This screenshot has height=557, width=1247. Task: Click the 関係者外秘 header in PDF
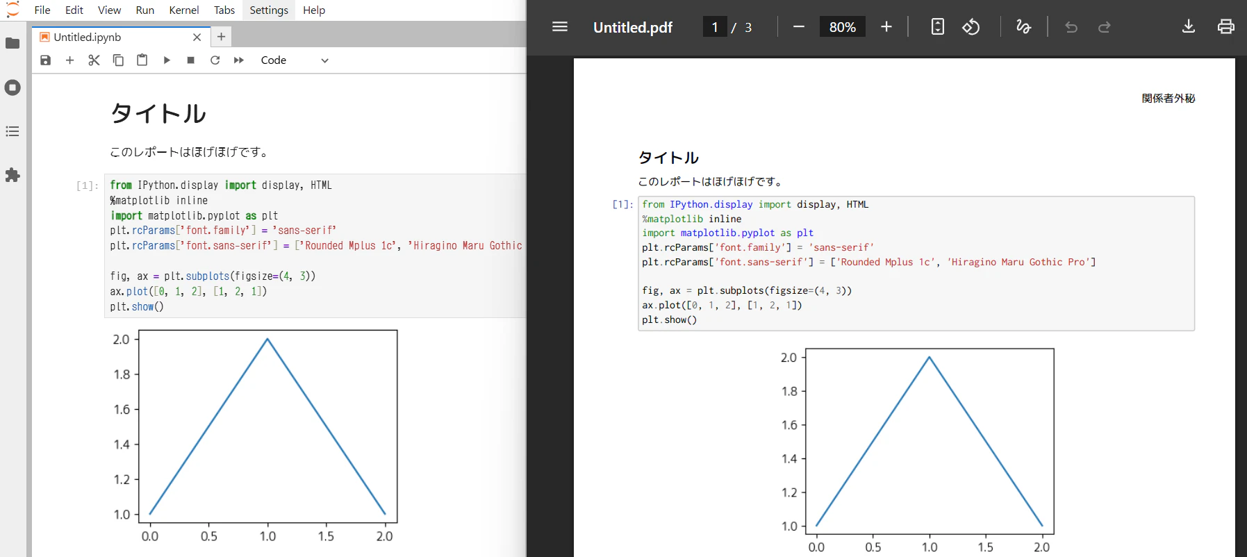tap(1168, 99)
